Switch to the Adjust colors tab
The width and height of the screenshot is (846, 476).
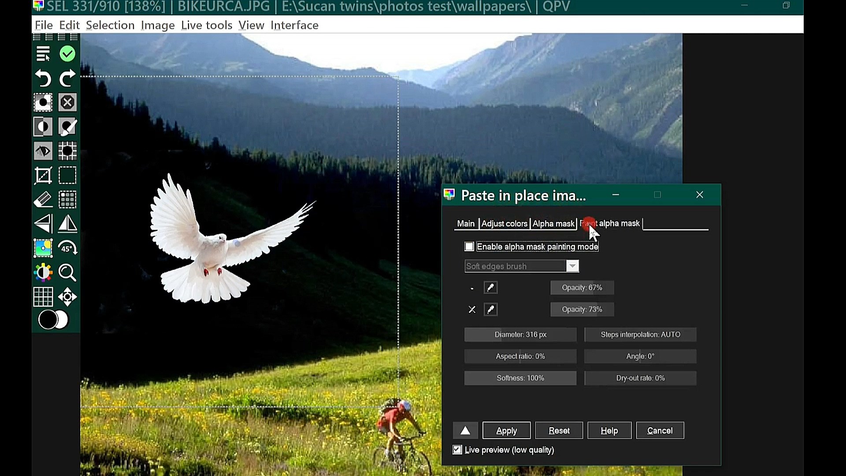tap(504, 223)
